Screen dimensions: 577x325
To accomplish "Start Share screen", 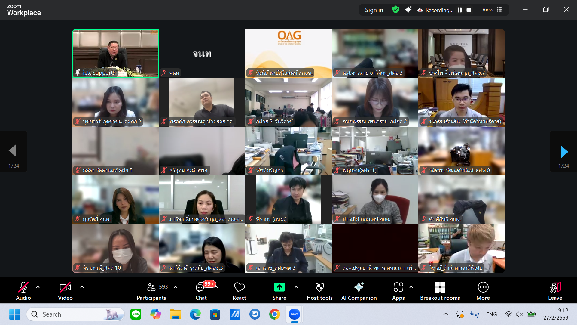I will [x=279, y=291].
